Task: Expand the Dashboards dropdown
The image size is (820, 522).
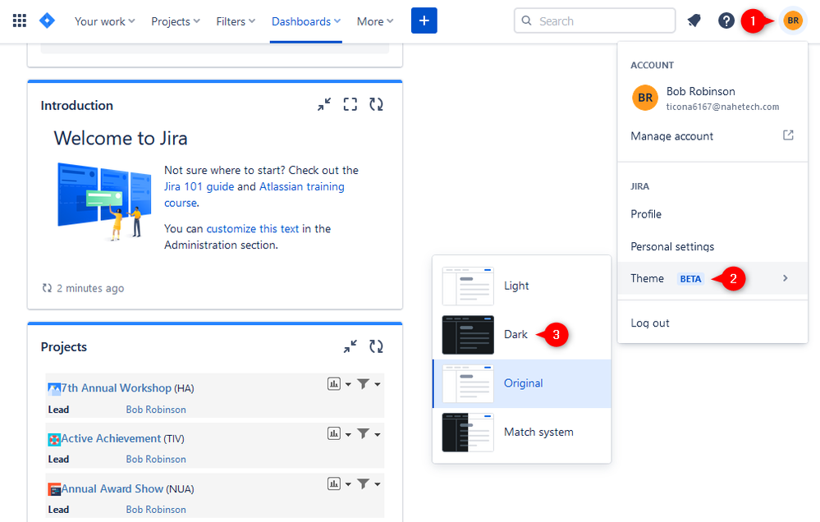Action: coord(306,21)
